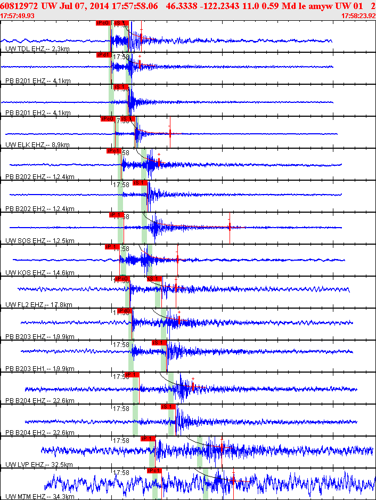Screen dimensions: 376x500
Task: Select the iS 1 pick flag on UW ELK EHZ
Action: pyautogui.click(x=127, y=119)
